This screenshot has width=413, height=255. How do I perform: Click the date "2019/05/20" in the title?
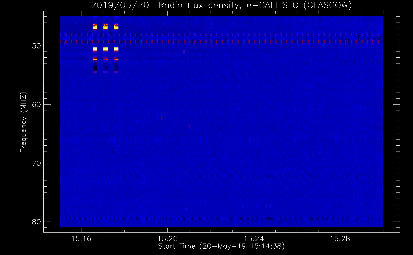pyautogui.click(x=120, y=5)
